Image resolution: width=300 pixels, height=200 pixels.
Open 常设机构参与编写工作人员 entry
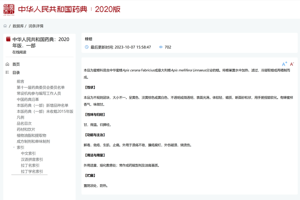point(39,93)
